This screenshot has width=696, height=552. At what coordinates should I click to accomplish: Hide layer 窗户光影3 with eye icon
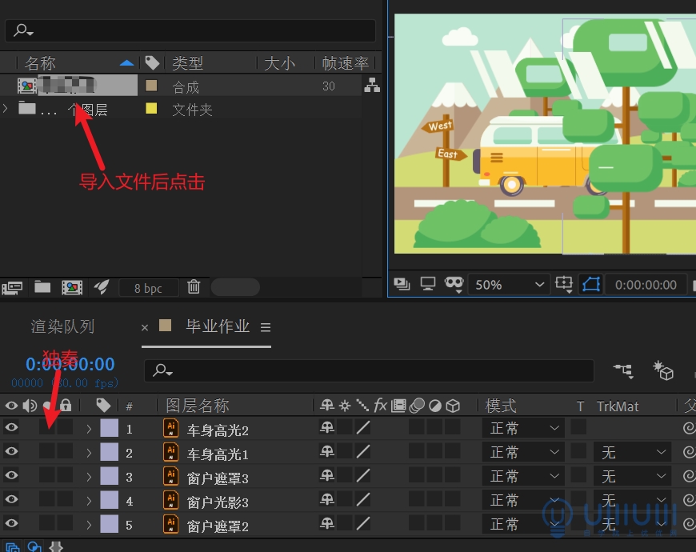11,499
